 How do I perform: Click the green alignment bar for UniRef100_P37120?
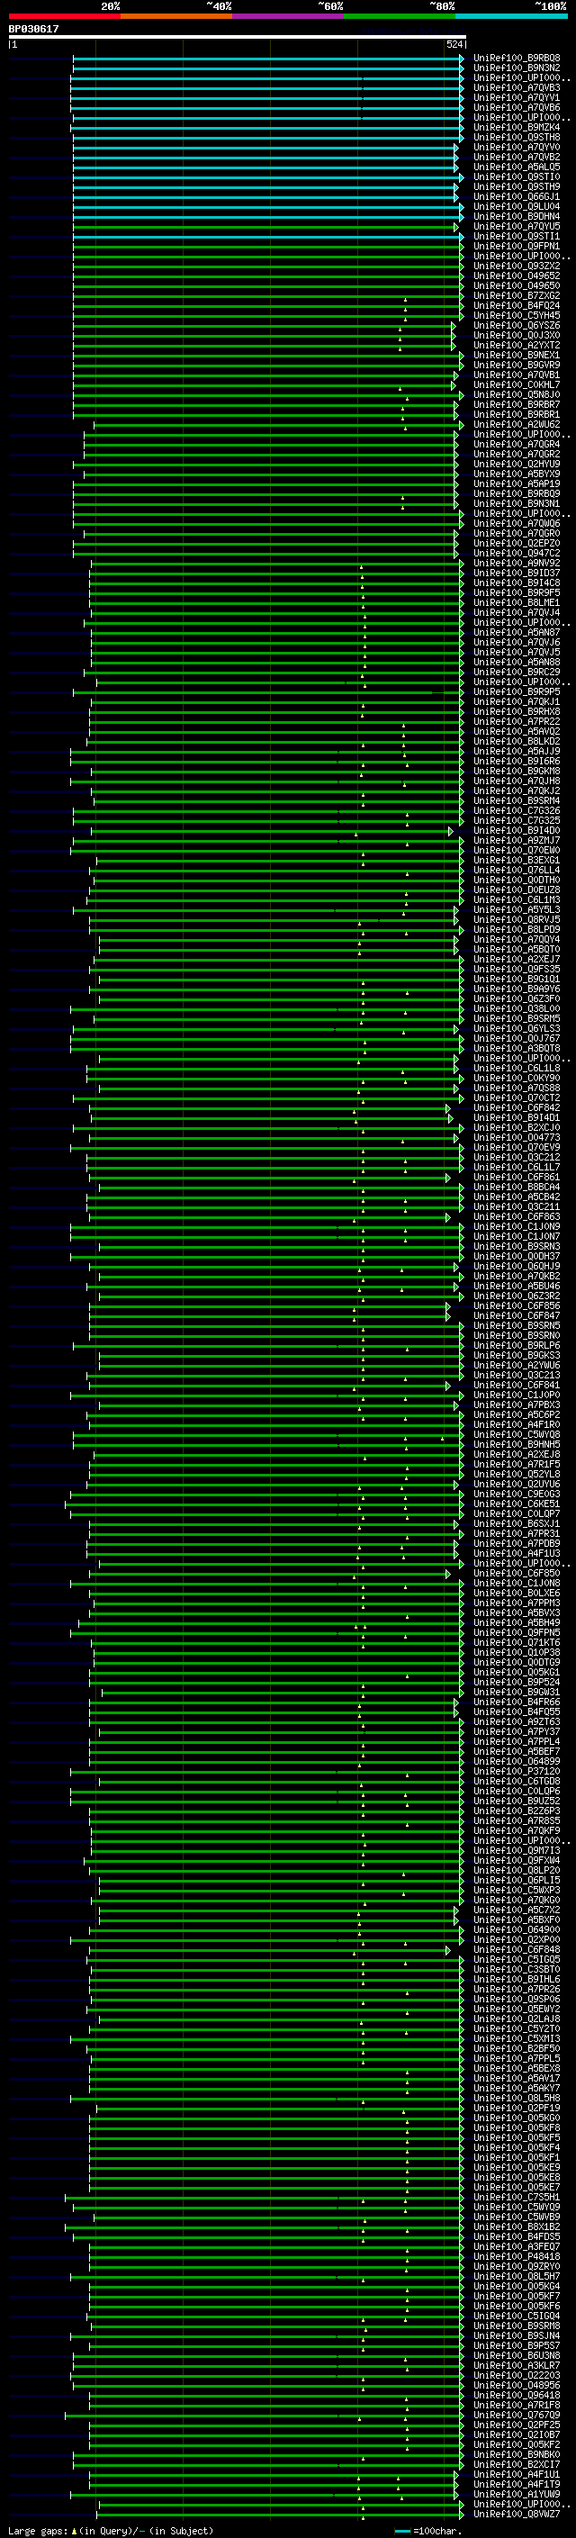266,1772
